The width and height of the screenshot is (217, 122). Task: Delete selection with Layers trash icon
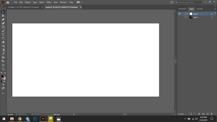(212, 114)
